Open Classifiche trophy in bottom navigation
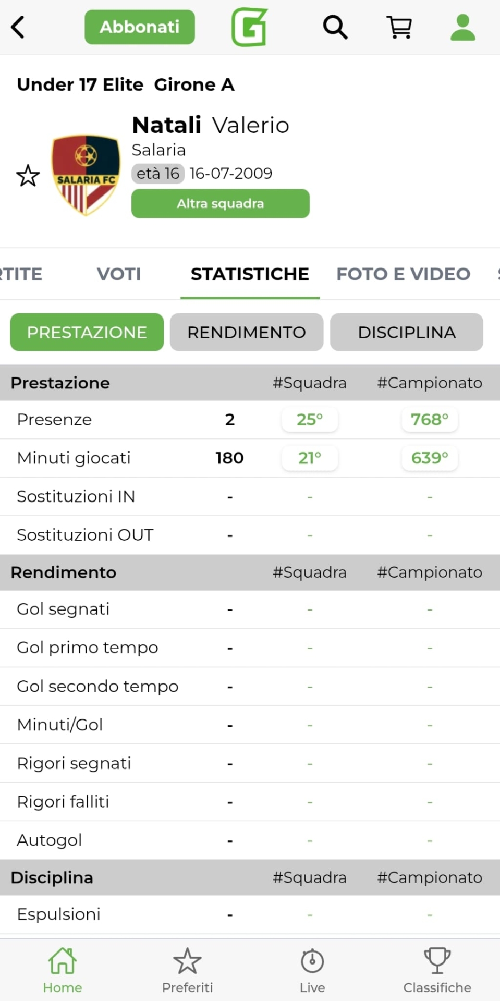The height and width of the screenshot is (1001, 500). point(437,970)
